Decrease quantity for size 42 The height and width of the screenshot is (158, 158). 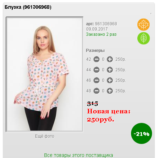click(96, 59)
